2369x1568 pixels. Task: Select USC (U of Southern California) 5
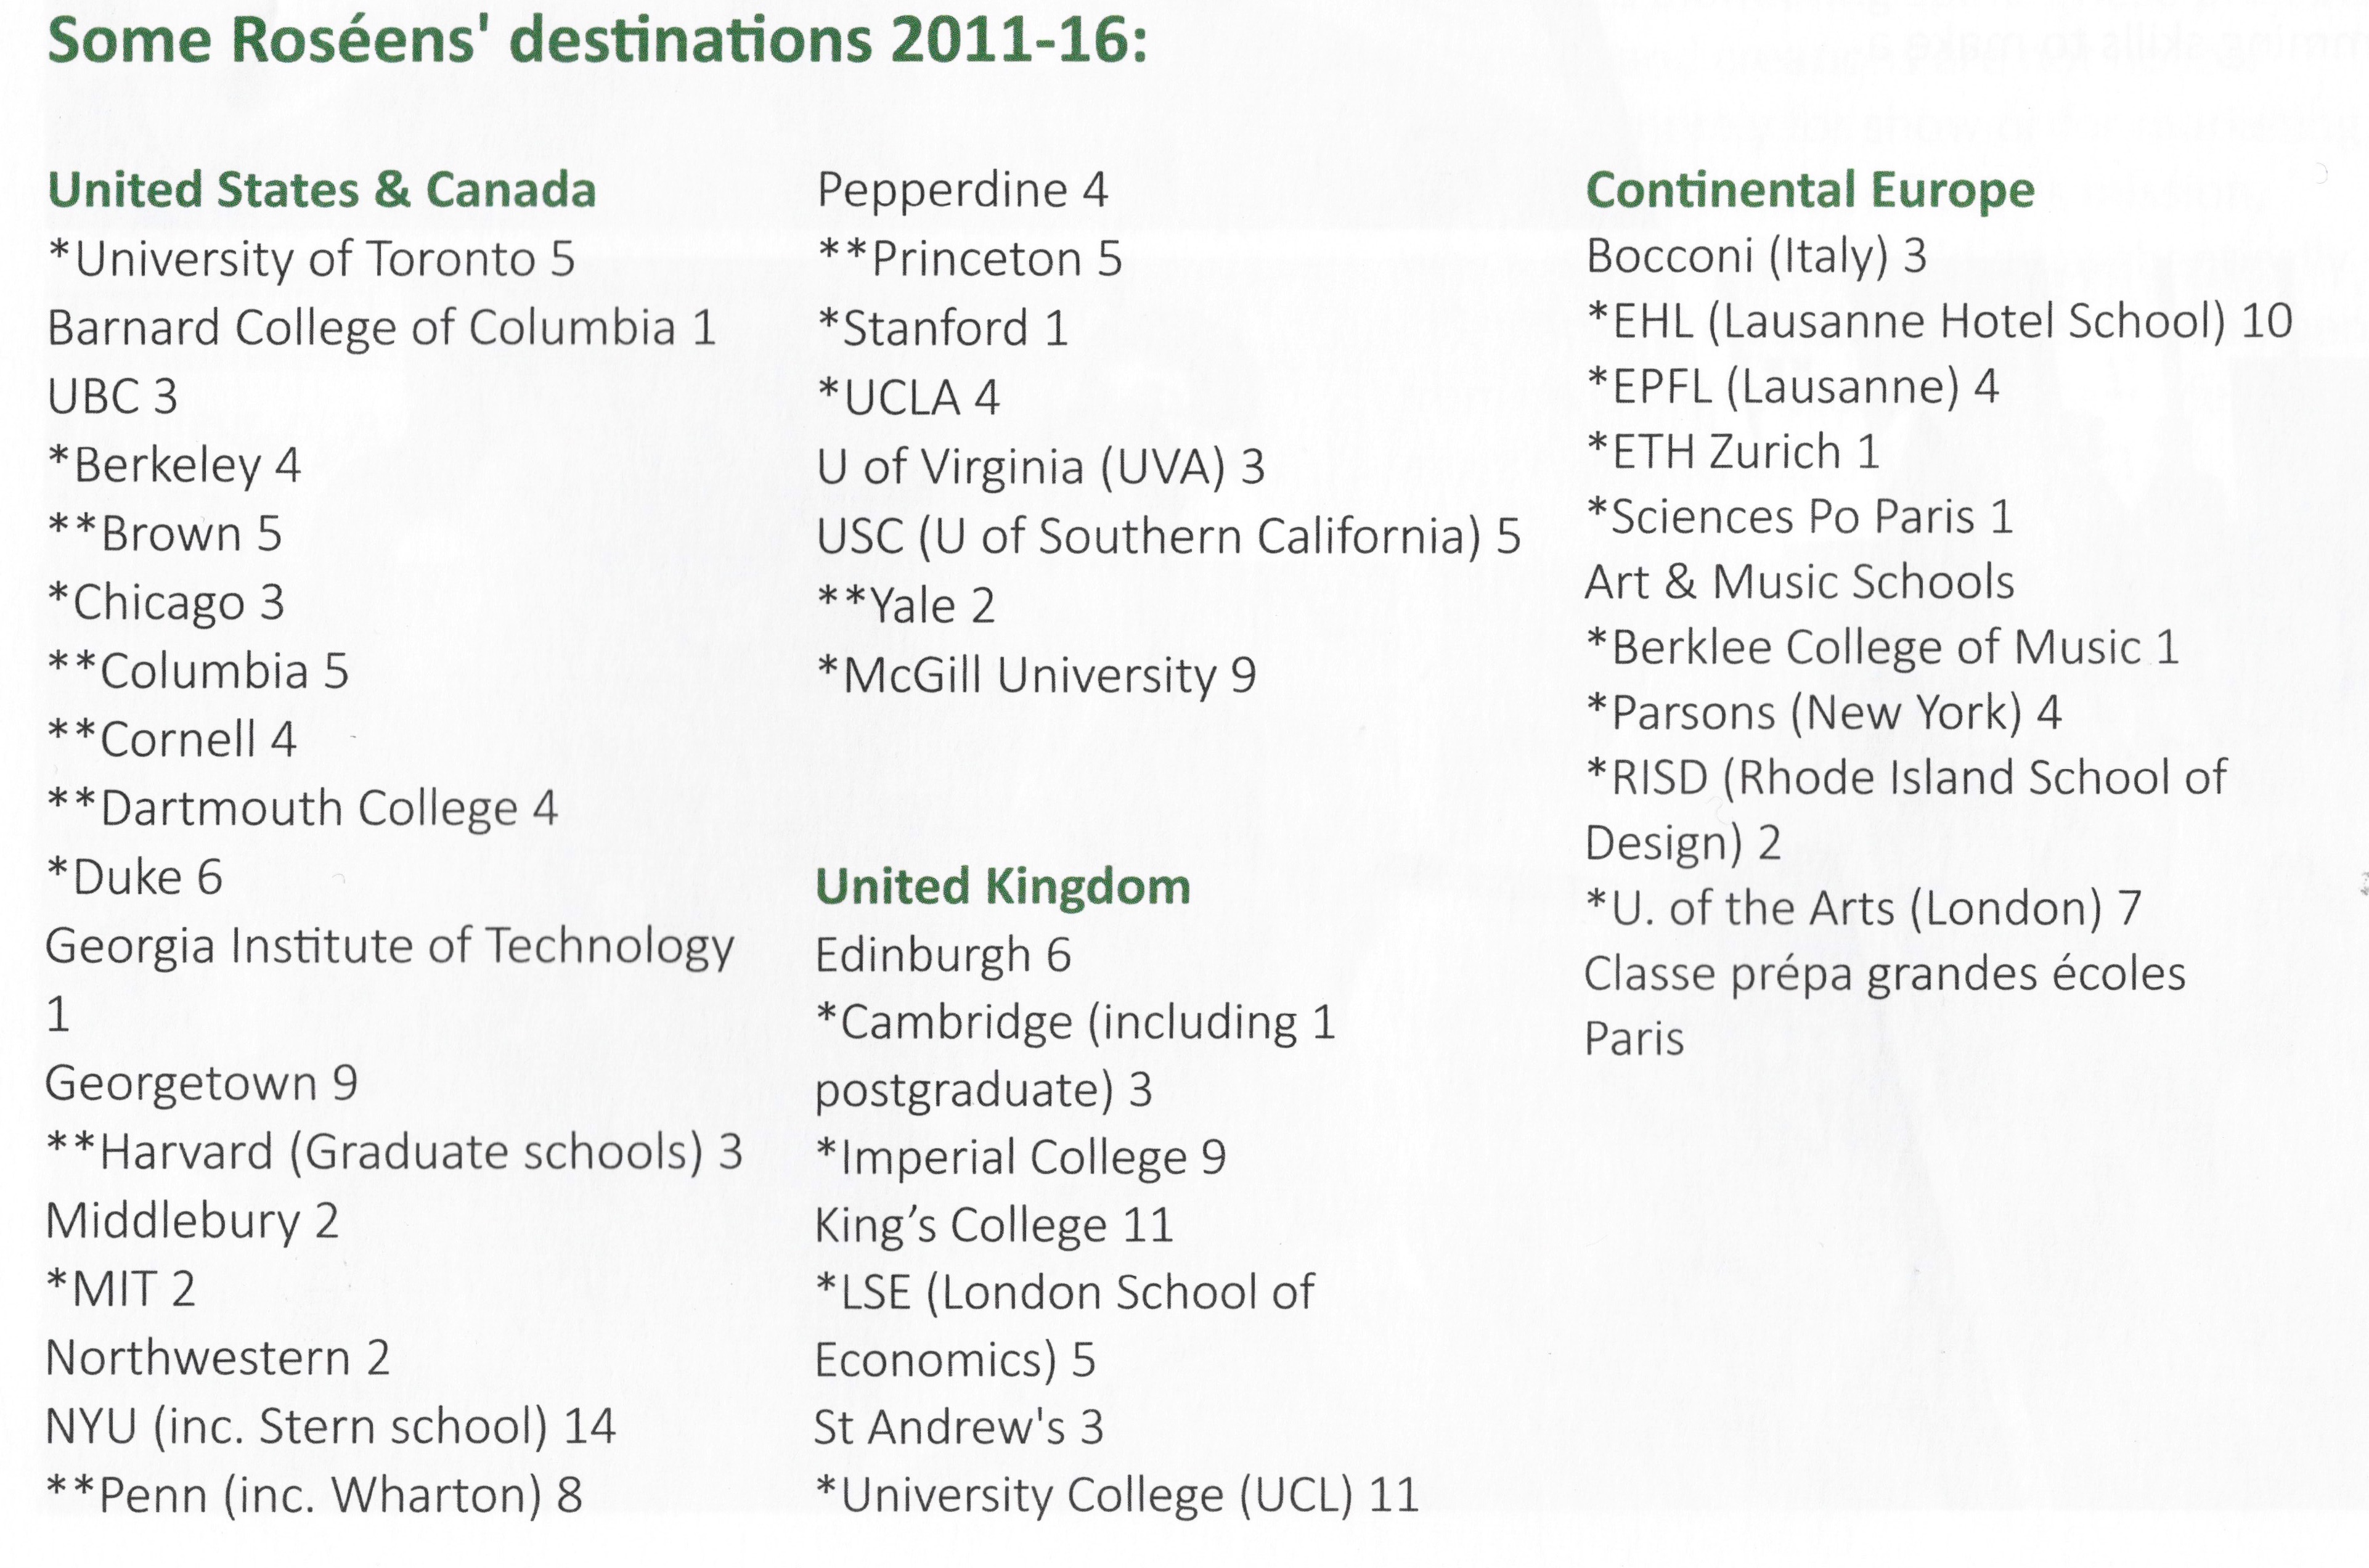point(1168,537)
